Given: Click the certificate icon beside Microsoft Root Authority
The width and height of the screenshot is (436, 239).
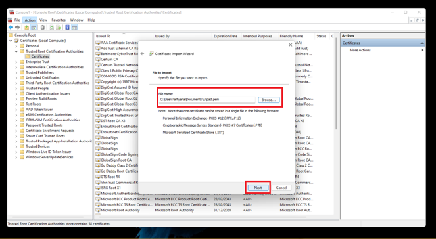Looking at the screenshot, I should [98, 210].
